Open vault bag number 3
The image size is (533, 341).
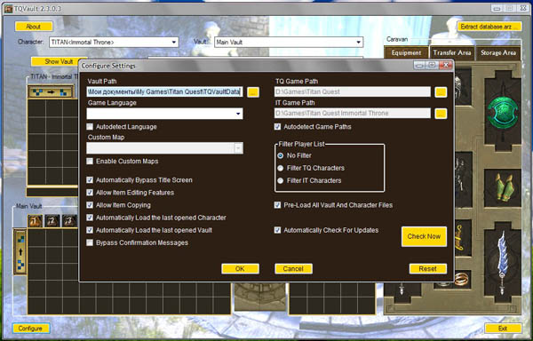coord(69,221)
